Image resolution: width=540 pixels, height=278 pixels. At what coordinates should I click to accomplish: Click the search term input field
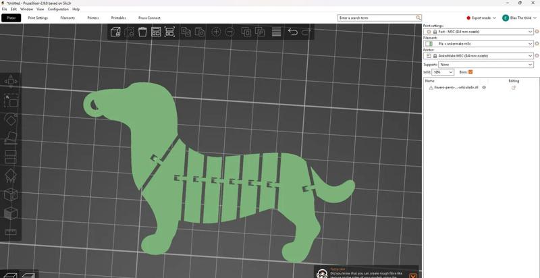[377, 18]
